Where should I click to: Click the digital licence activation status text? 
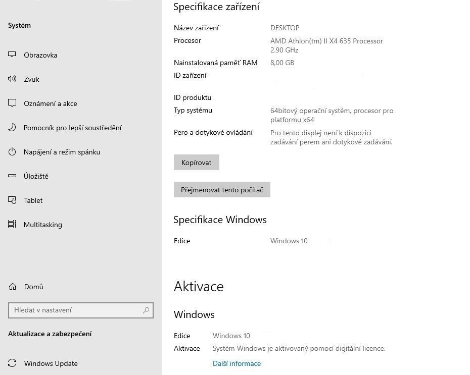pyautogui.click(x=299, y=348)
